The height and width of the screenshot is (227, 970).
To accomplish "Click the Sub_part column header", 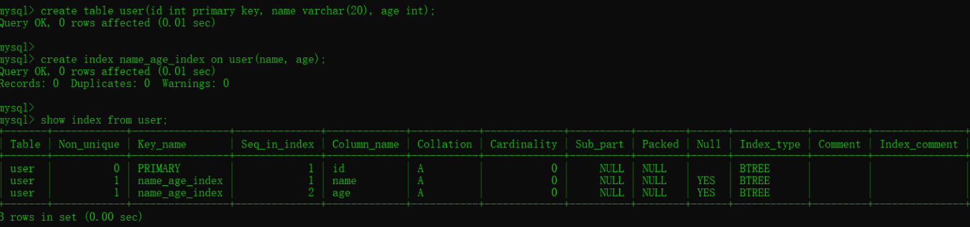I will coord(600,144).
